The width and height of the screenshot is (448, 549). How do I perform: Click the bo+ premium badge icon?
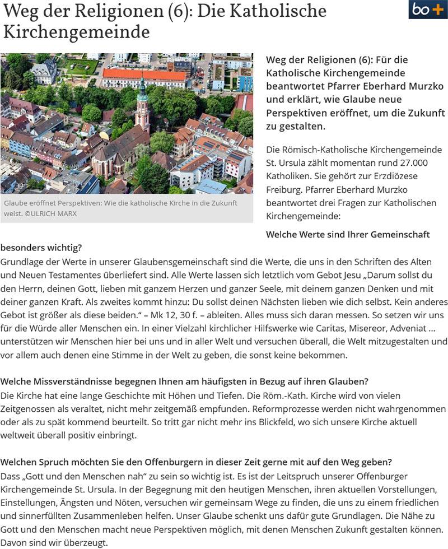tap(428, 9)
